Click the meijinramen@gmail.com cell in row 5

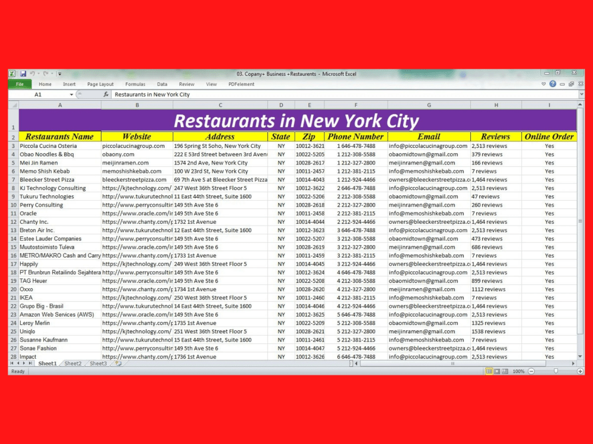429,163
